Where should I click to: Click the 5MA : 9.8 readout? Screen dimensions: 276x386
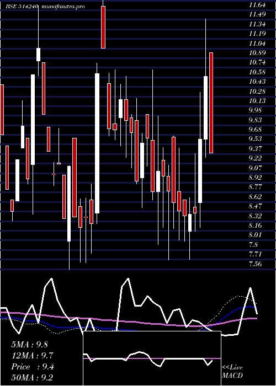(x=30, y=345)
